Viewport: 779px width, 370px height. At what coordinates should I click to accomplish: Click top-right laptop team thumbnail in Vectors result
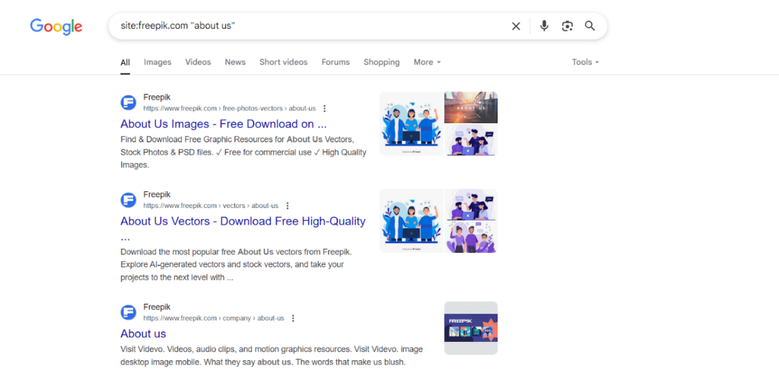click(x=471, y=204)
